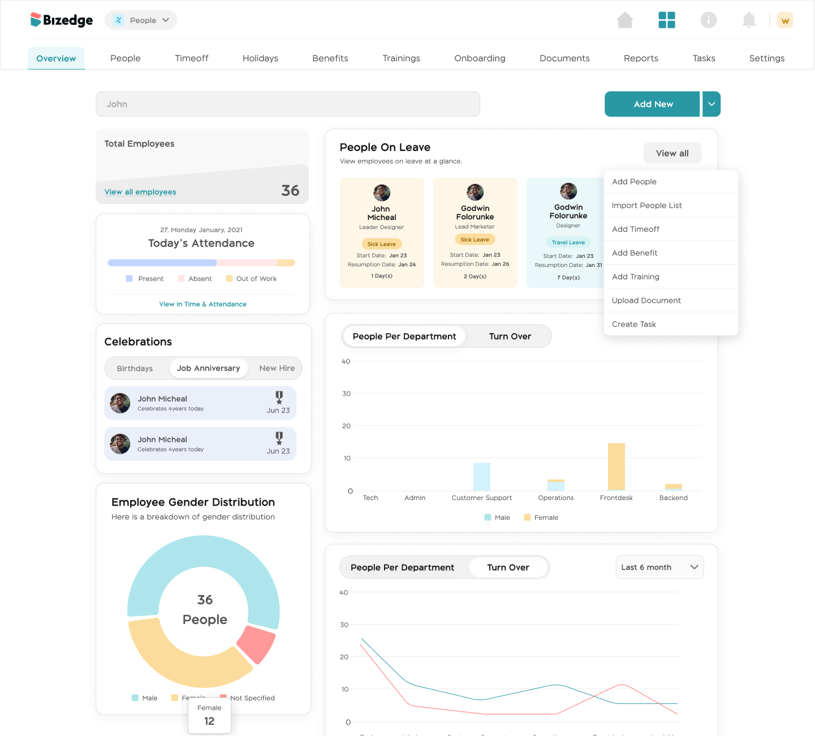Open the home icon in the top bar
The image size is (815, 736).
pyautogui.click(x=625, y=20)
